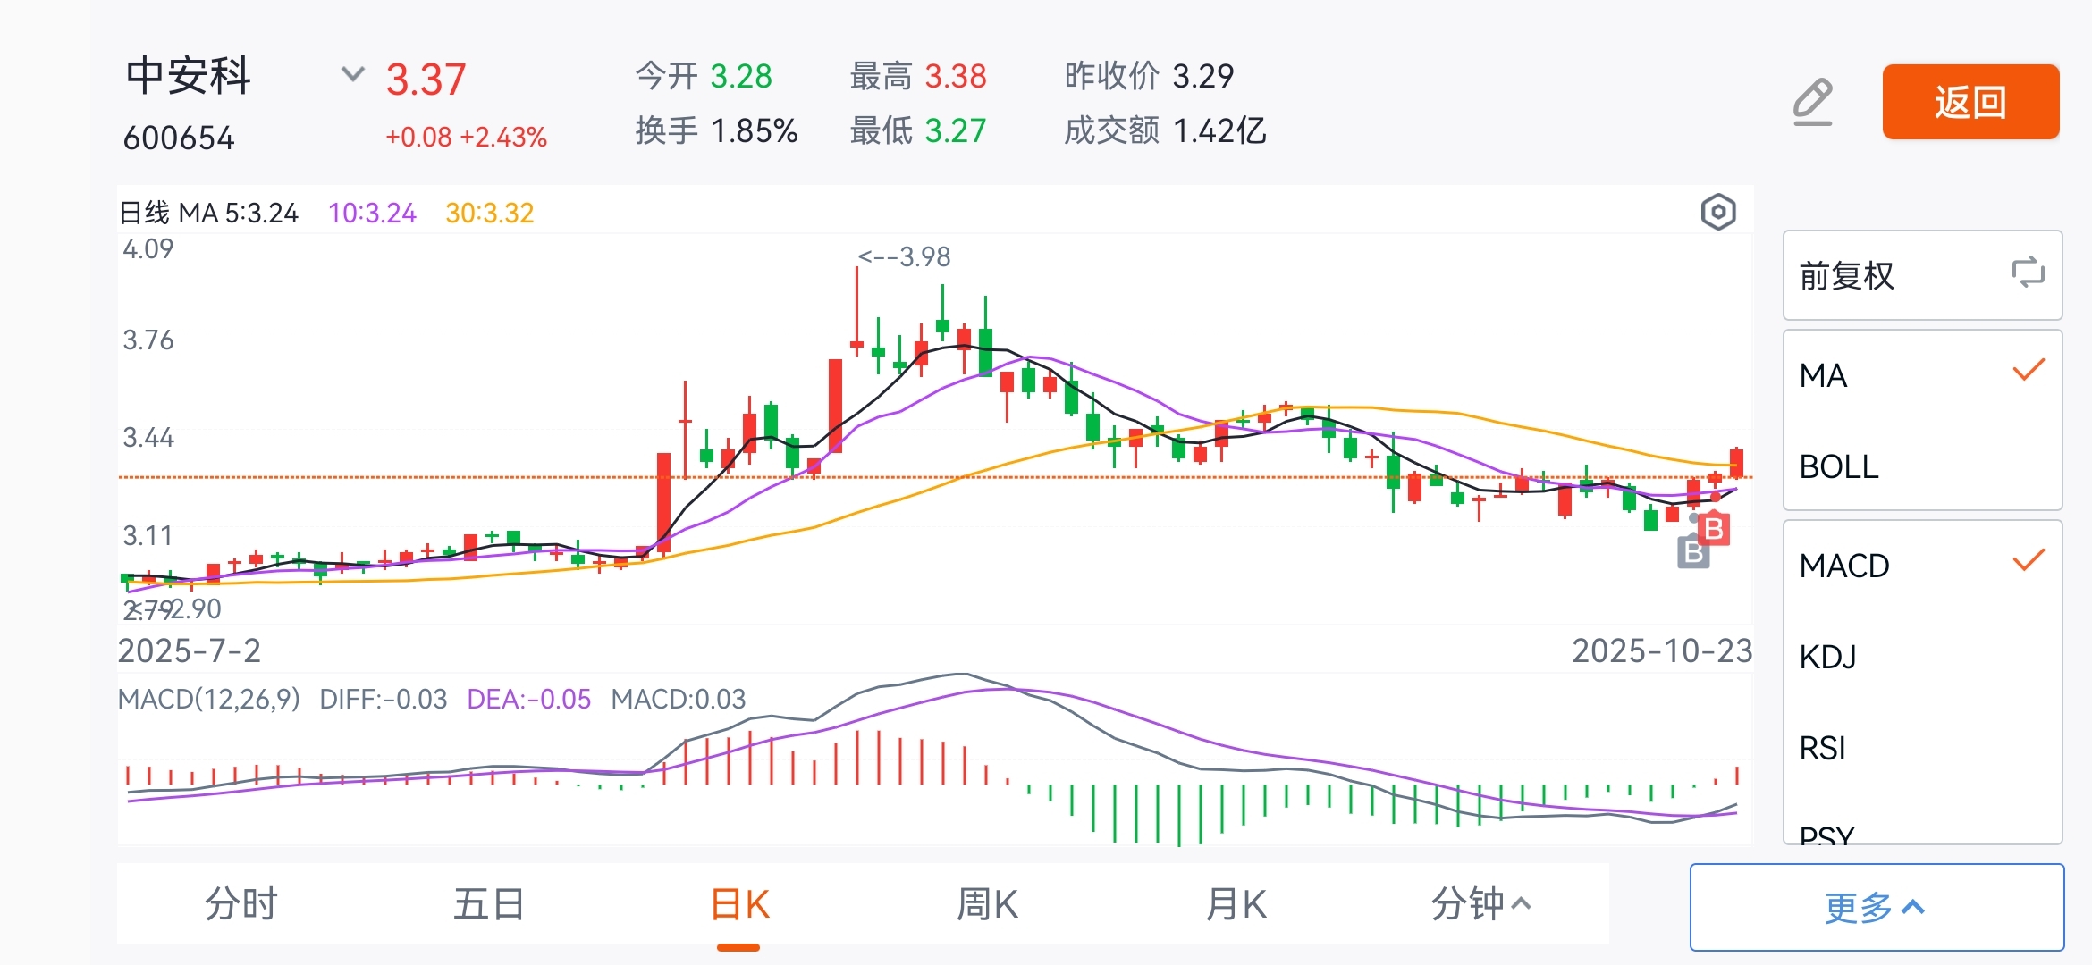Toggle the MACD indicator
2092x965 pixels.
tap(1922, 566)
